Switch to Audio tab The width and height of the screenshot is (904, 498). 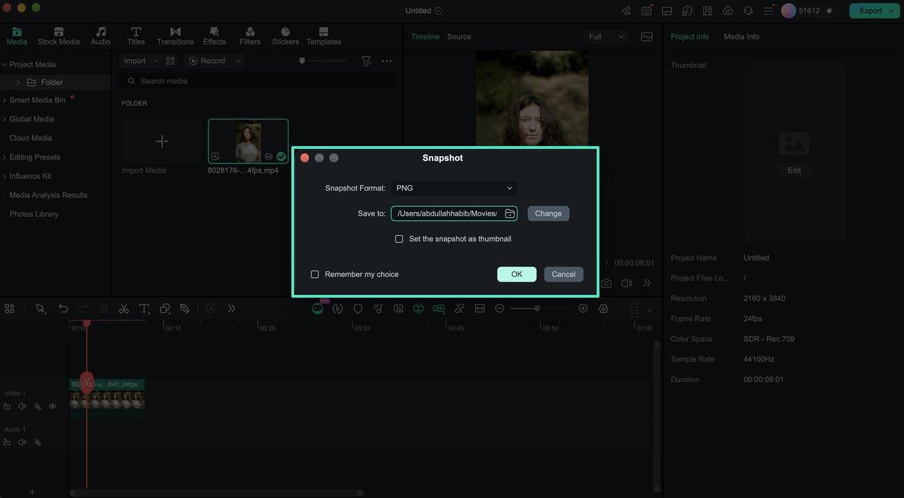pyautogui.click(x=101, y=36)
